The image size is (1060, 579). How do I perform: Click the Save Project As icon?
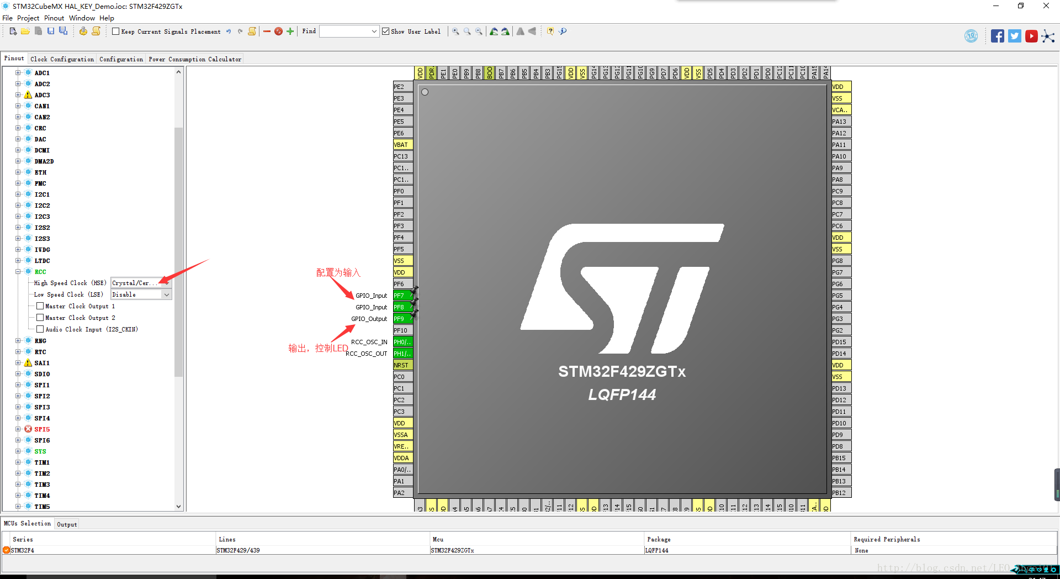(x=63, y=31)
